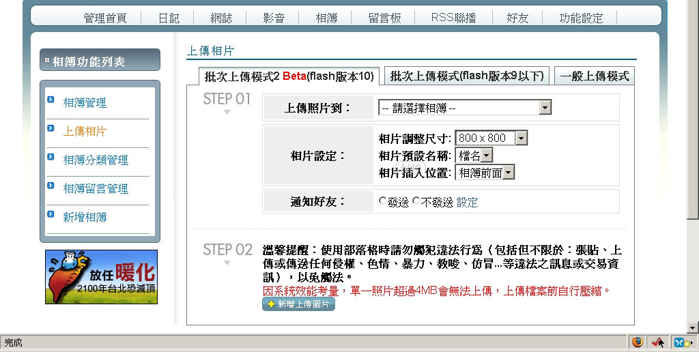
Task: Open 日記 in top navigation
Action: (169, 18)
